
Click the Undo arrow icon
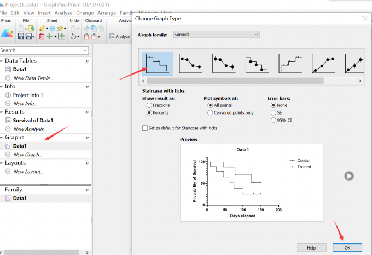pyautogui.click(x=73, y=36)
